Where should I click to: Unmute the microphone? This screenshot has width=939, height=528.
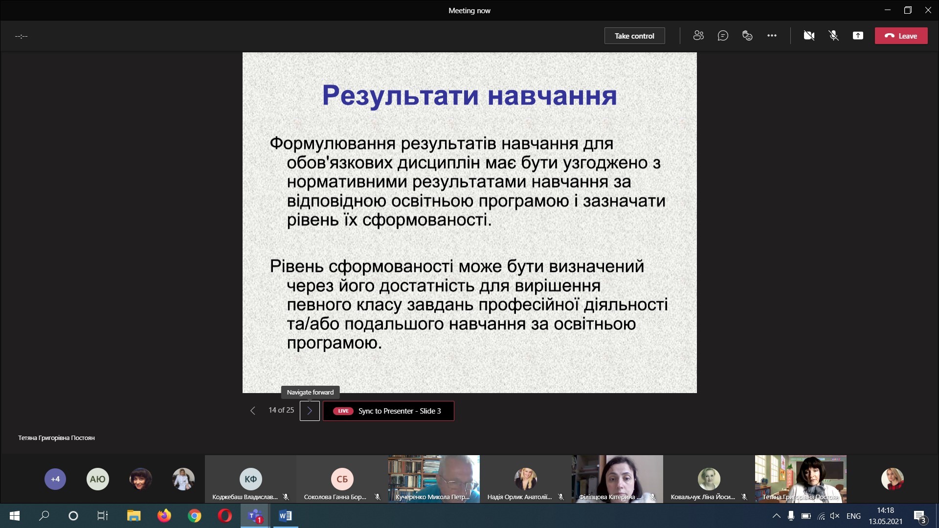pos(833,36)
